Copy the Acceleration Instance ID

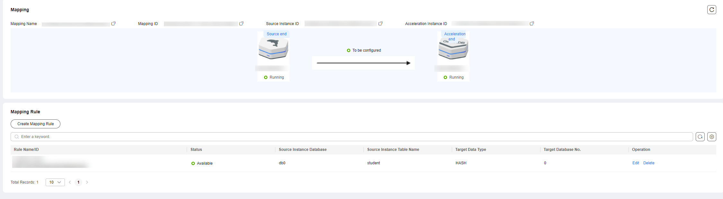click(x=532, y=23)
